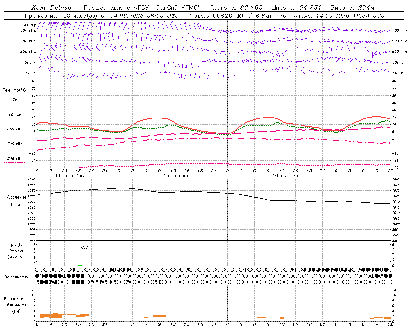Click the green precipitation bar at hour 15
The width and height of the screenshot is (409, 327).
80,265
